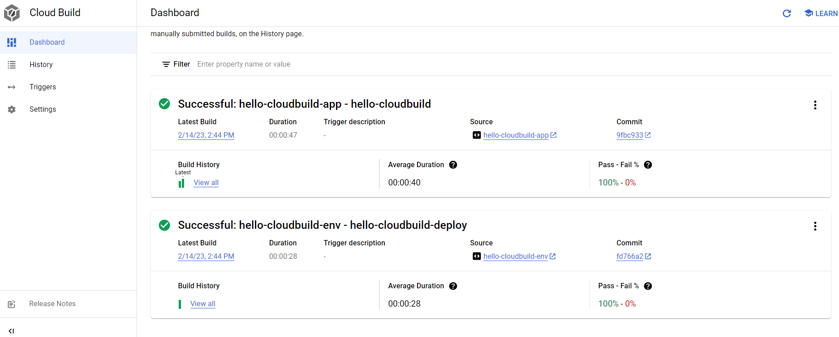
Task: Click the History list icon in sidebar
Action: click(12, 65)
